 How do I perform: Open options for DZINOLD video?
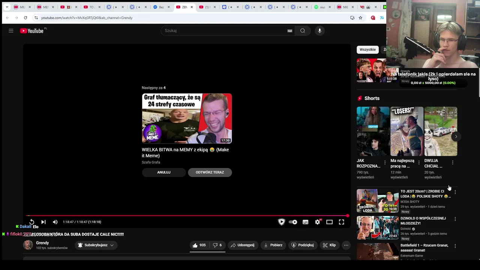point(455,219)
